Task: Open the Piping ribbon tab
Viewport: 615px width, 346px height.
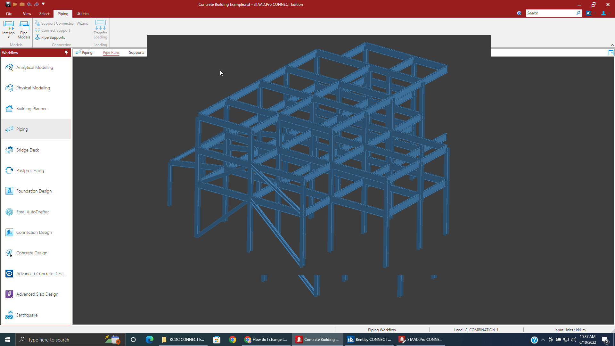Action: click(63, 14)
